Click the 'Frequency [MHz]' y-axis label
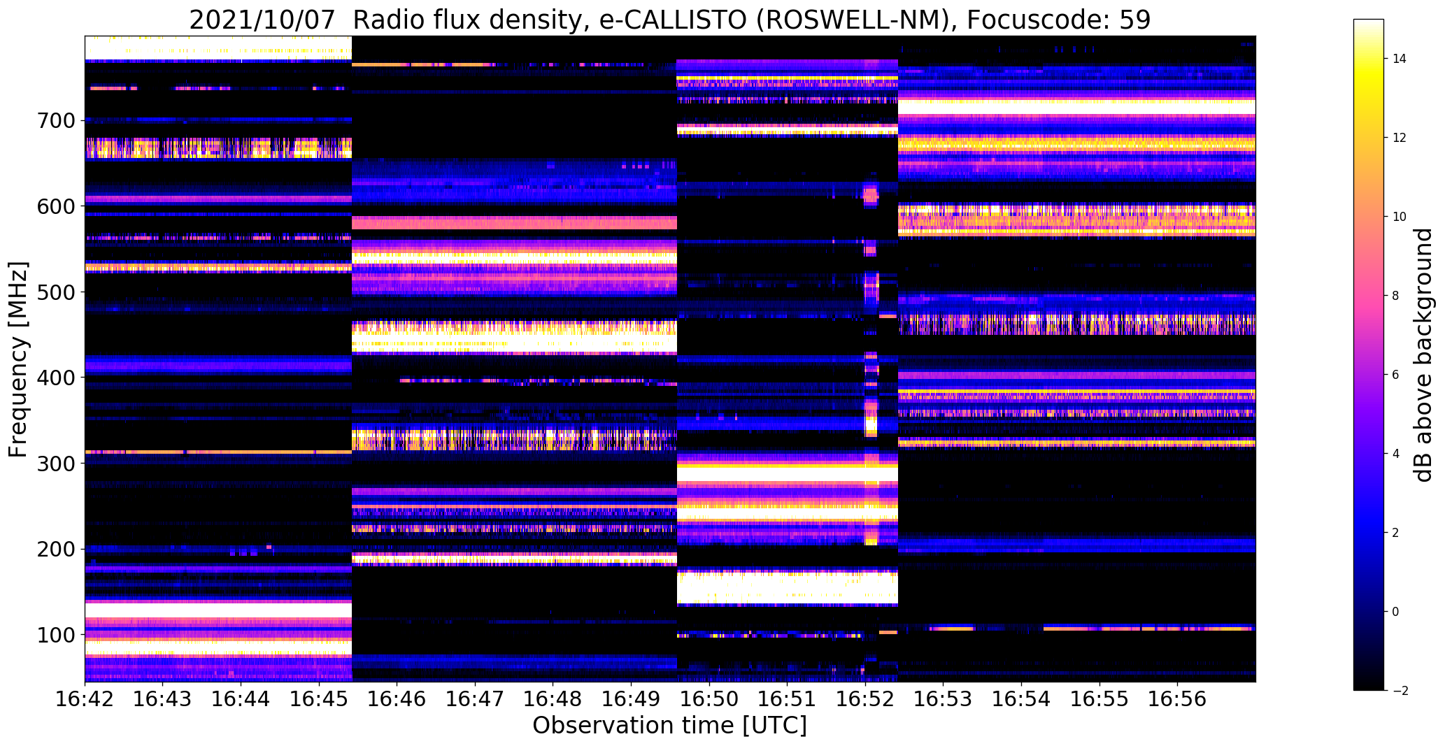Image resolution: width=1445 pixels, height=746 pixels. pos(18,359)
